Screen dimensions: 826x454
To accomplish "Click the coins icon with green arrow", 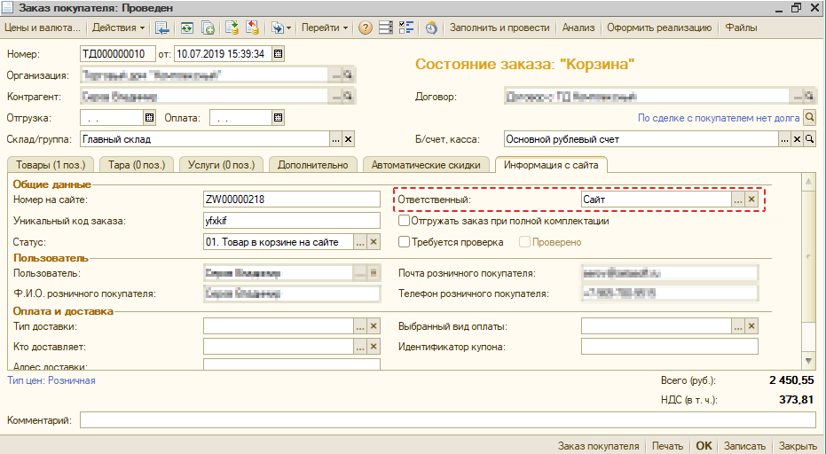I will (x=232, y=27).
